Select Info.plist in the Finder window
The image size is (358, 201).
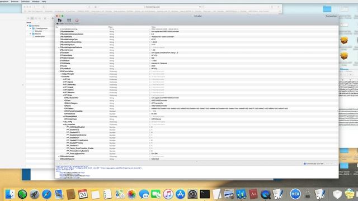(39, 31)
